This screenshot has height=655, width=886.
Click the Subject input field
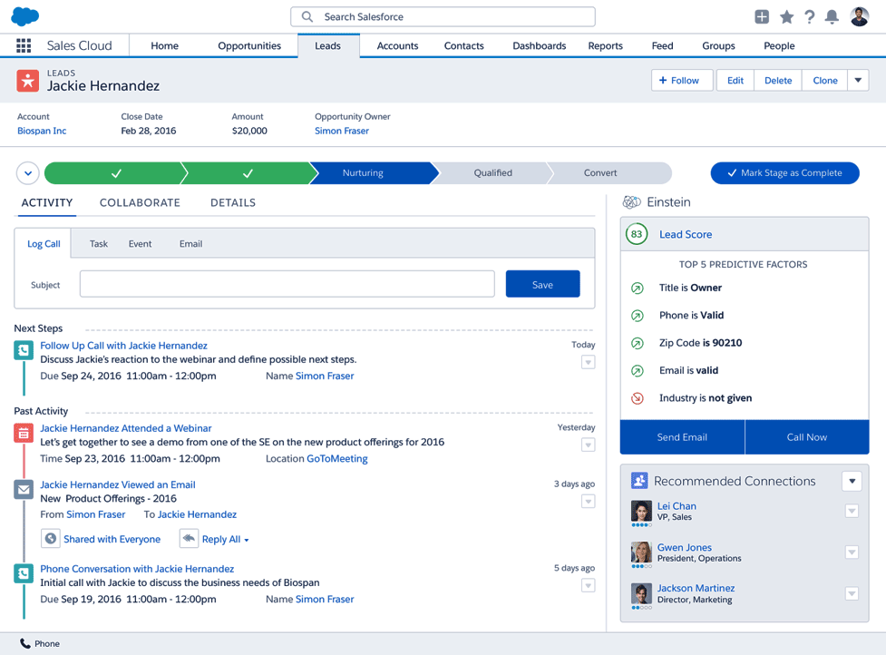[x=287, y=285]
